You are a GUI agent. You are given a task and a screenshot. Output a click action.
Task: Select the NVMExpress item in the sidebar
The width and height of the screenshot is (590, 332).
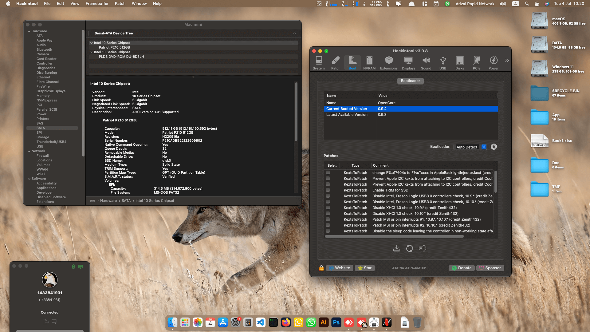[47, 101]
